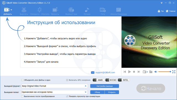177x100 pixels.
Task: Enable Объединять все файлы в один
Action: tap(22, 80)
